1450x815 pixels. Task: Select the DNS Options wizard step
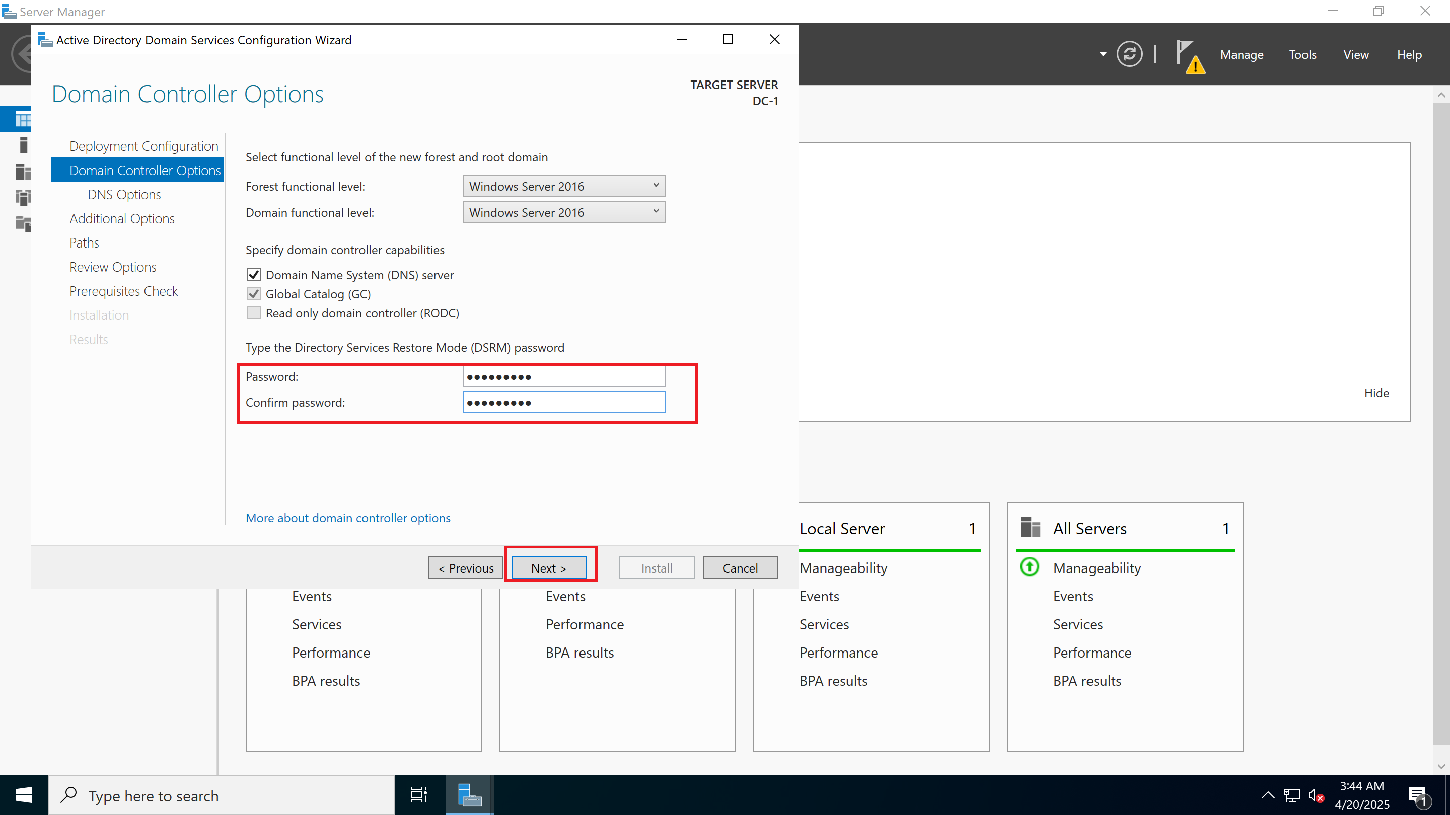coord(124,194)
